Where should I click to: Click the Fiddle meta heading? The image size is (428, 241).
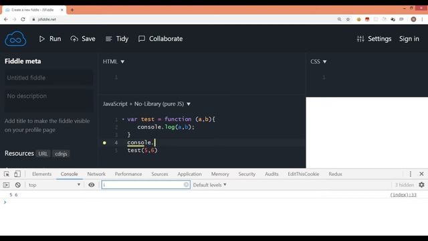point(23,61)
